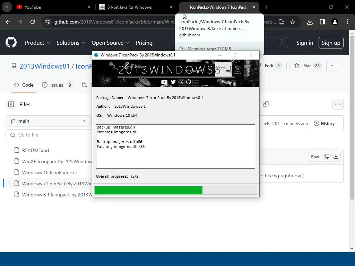Open 2013Windows81 owner link
This screenshot has width=355, height=266.
click(x=45, y=66)
